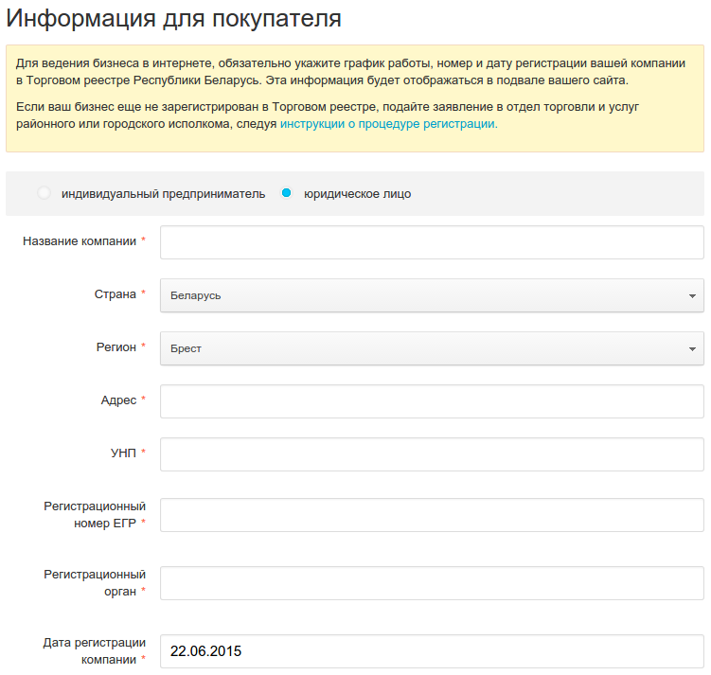Click the 'Дата регистрации компании' label
Screen dimensions: 711x675
point(93,651)
